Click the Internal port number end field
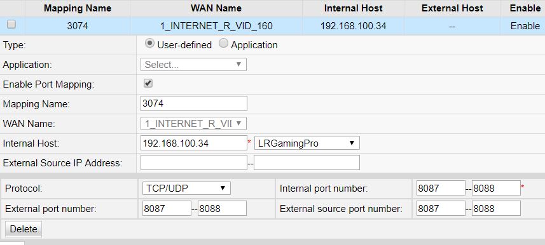 [x=496, y=188]
